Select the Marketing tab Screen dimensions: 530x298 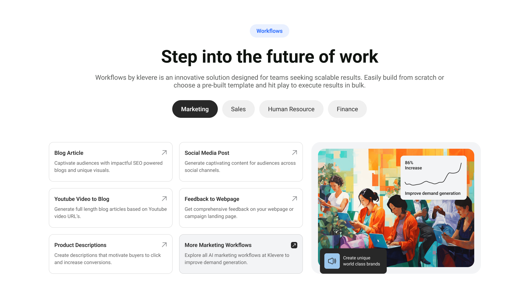click(x=195, y=109)
